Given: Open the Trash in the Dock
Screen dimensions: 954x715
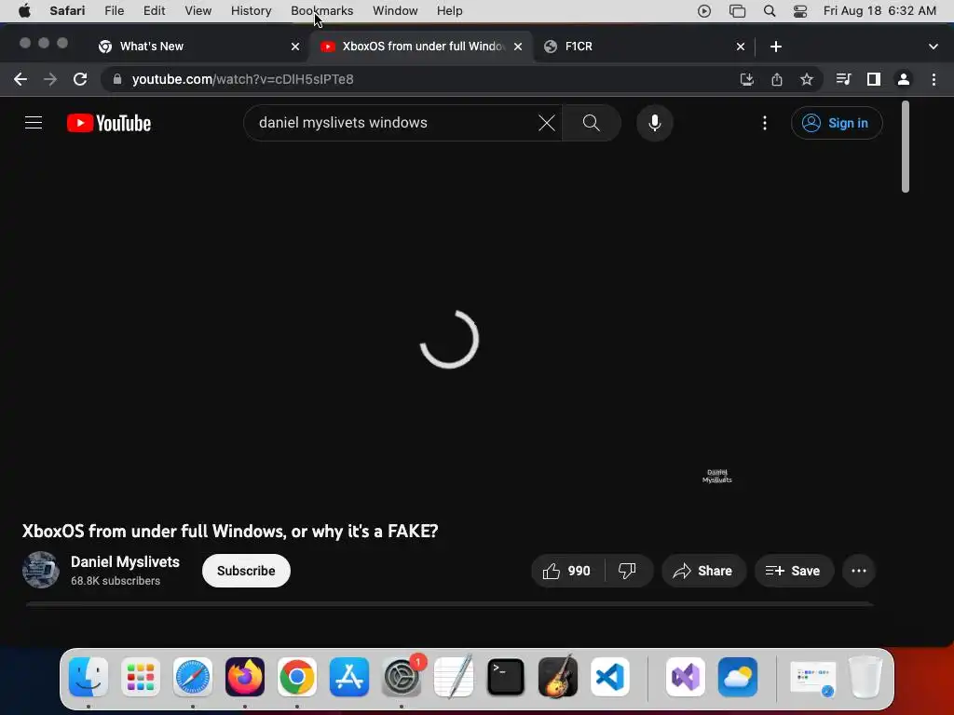Looking at the screenshot, I should [x=865, y=678].
